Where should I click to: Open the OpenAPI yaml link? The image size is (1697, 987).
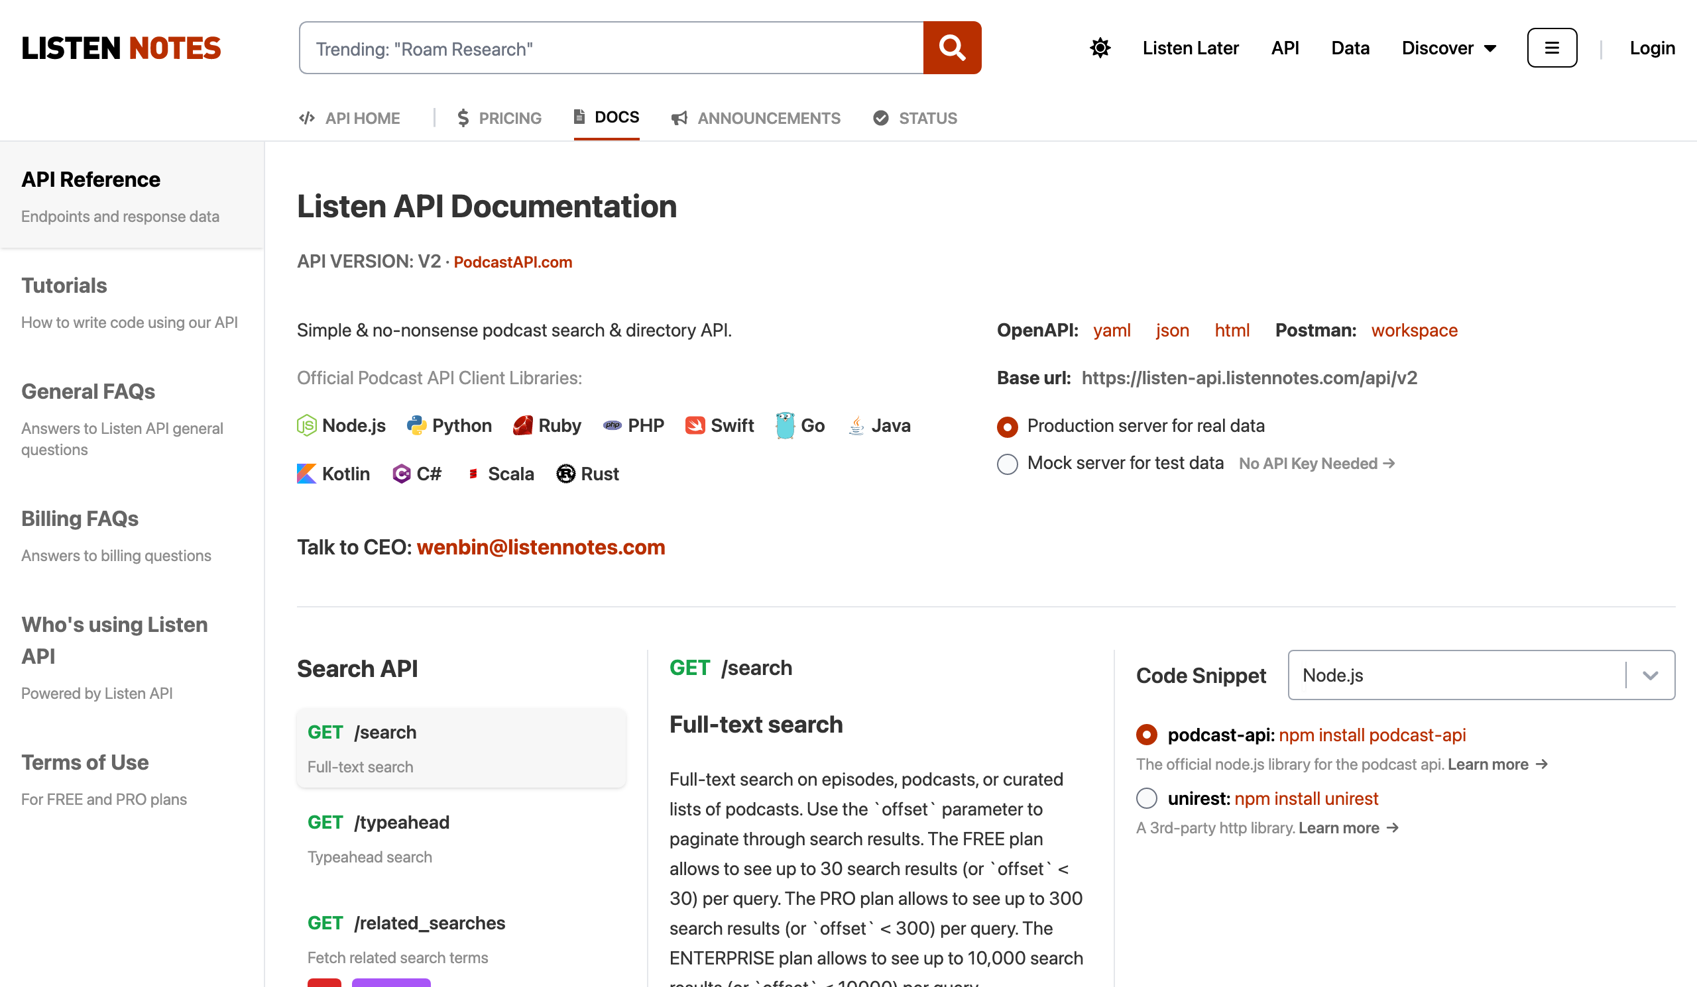[1111, 331]
